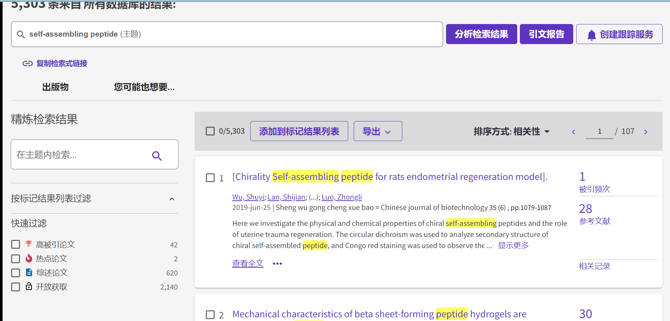Collapse the 按标记结果列表过滤 section
The width and height of the screenshot is (670, 321).
pos(172,199)
